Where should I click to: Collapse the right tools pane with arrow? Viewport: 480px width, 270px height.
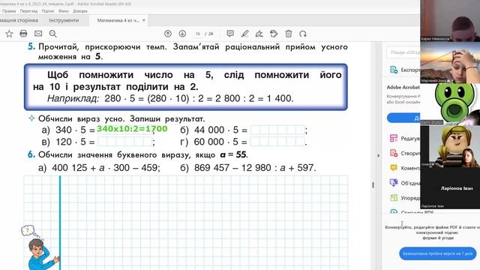click(x=378, y=155)
